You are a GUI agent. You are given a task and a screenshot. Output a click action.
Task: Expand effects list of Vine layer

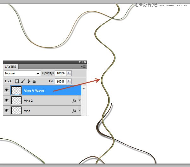[x=79, y=110]
